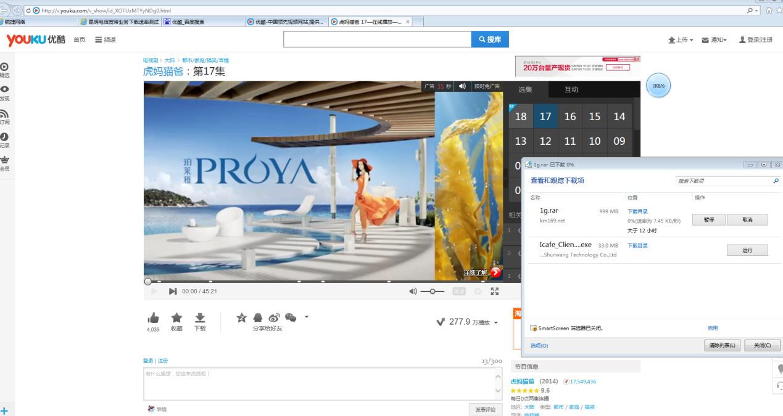Switch to the 互动 interaction tab
The image size is (783, 416).
571,89
